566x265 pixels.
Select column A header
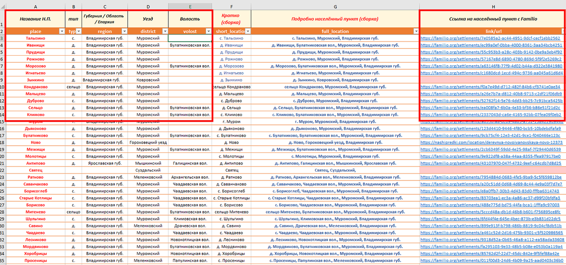pos(36,7)
